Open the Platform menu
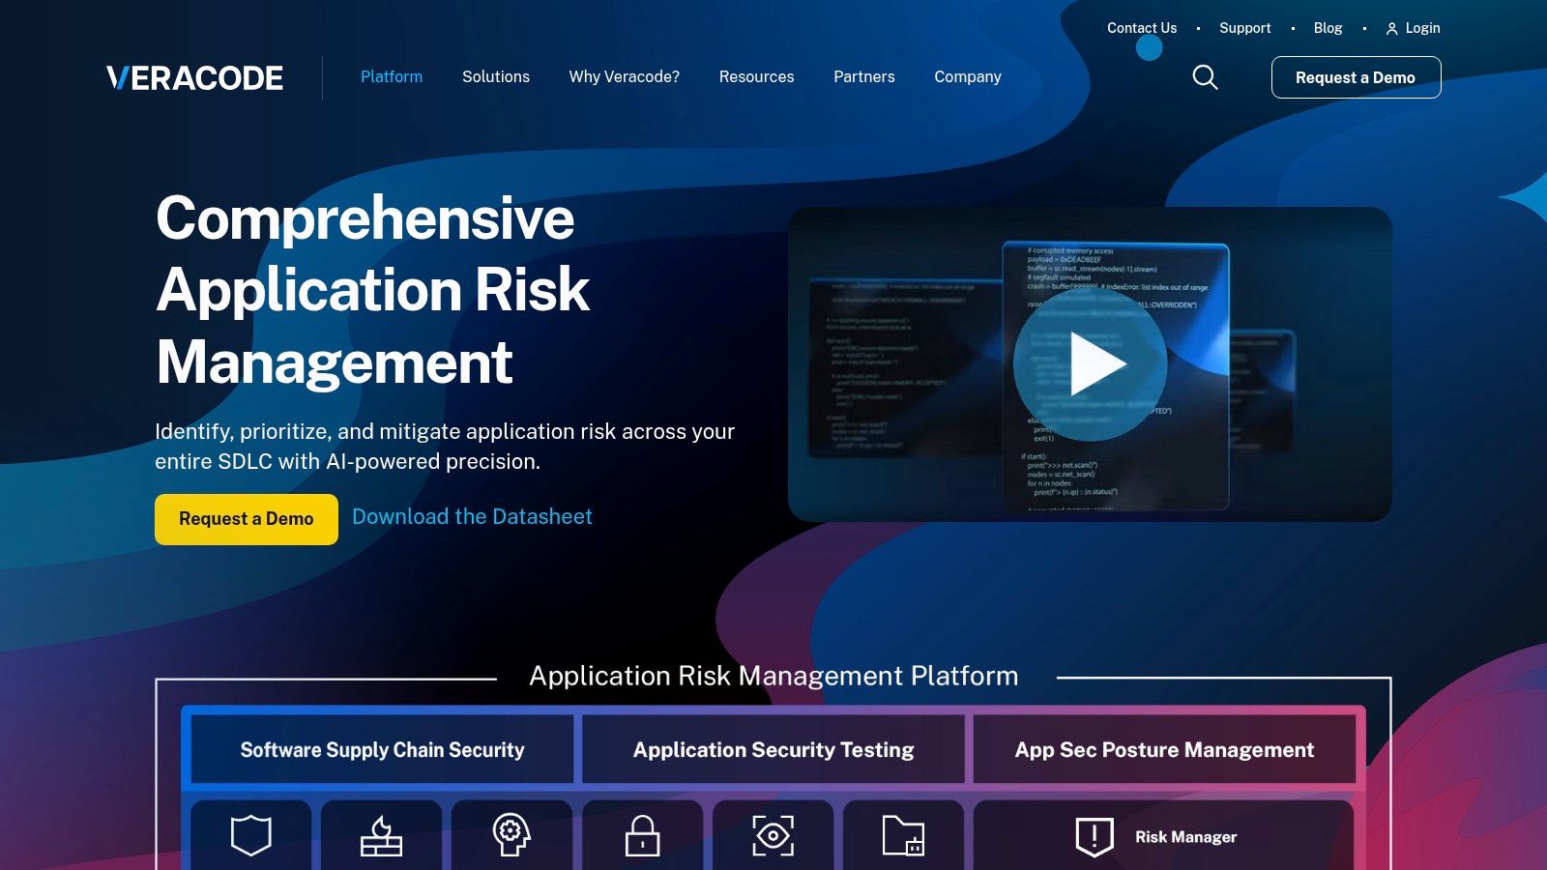 click(392, 76)
